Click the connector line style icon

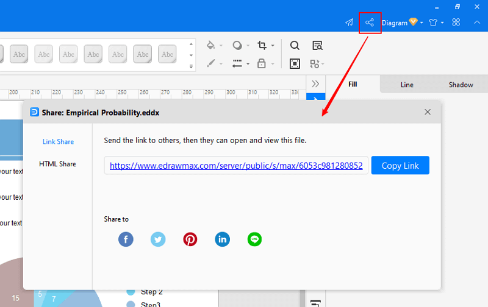[237, 63]
